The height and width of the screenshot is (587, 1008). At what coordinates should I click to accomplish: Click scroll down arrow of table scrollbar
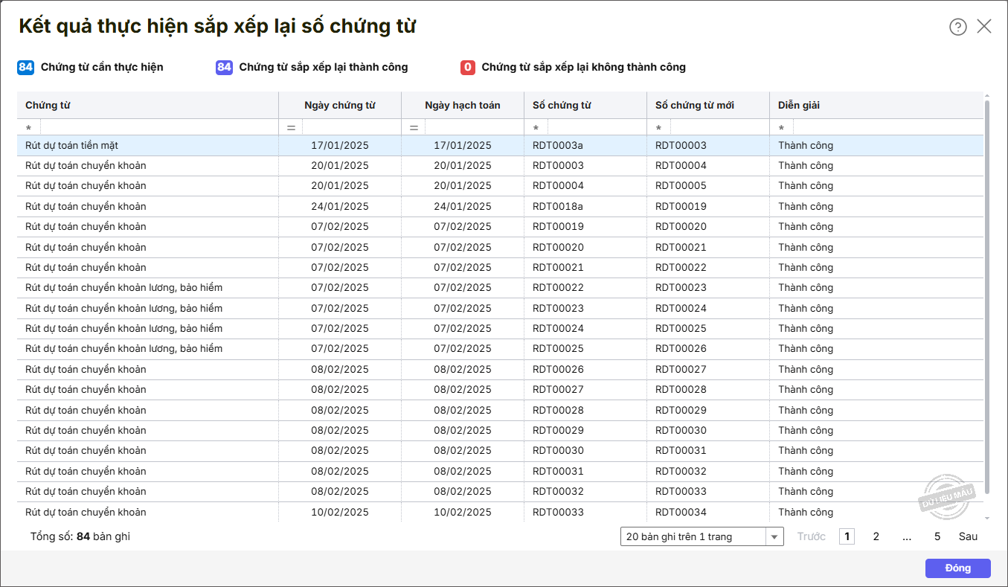point(987,518)
